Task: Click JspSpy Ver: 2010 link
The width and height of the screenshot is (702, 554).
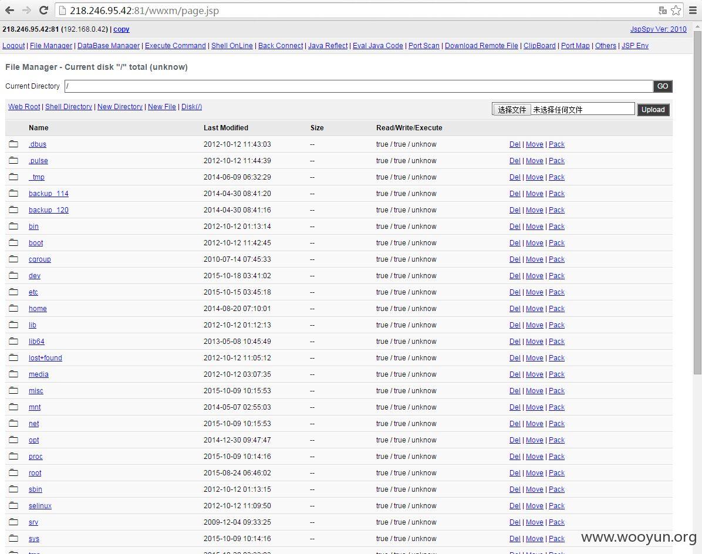Action: [658, 29]
